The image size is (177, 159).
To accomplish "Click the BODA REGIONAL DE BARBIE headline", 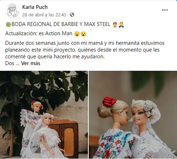I will [x=61, y=24].
